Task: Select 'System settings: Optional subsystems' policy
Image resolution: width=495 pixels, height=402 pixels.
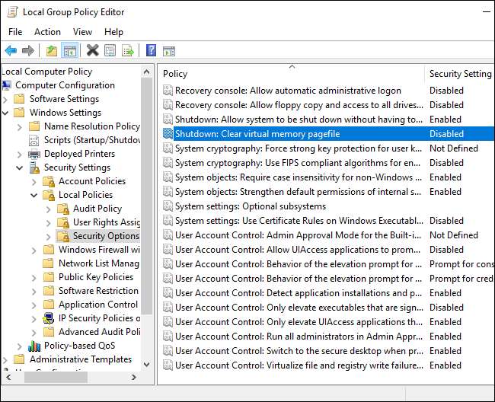Action: point(250,206)
